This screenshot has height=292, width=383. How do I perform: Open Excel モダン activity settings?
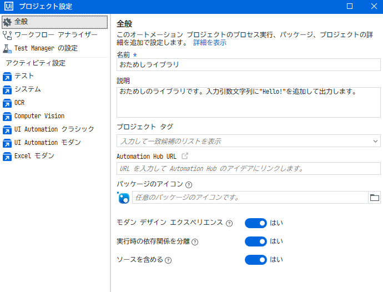click(55, 157)
